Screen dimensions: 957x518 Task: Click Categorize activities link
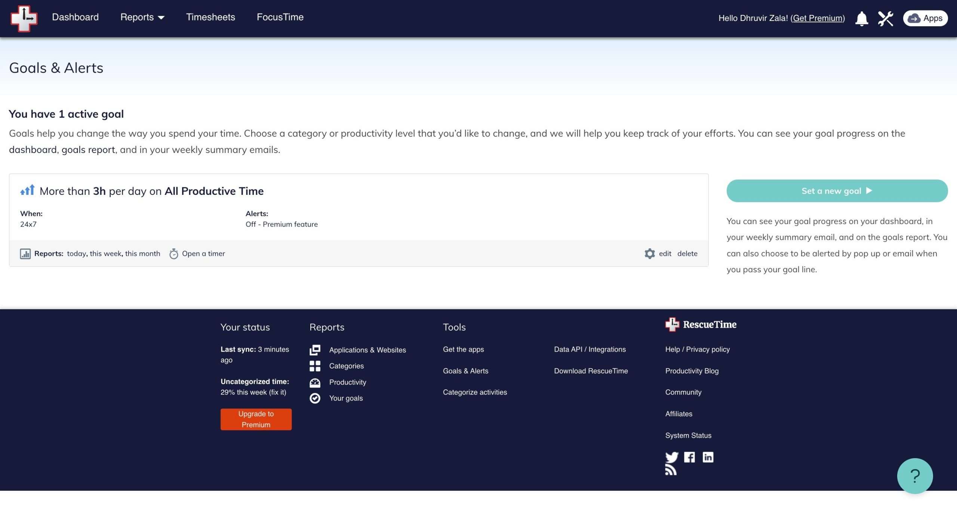[x=475, y=392]
